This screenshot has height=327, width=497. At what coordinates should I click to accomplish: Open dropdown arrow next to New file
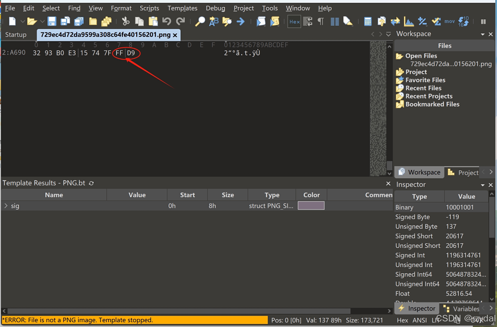pos(22,21)
